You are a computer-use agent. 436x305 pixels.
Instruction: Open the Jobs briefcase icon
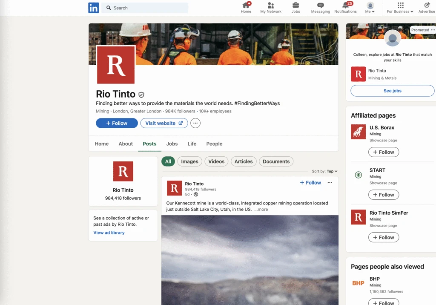point(295,8)
